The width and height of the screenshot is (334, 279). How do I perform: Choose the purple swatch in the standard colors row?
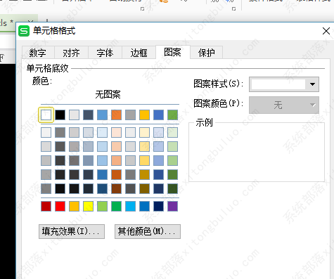point(172,206)
